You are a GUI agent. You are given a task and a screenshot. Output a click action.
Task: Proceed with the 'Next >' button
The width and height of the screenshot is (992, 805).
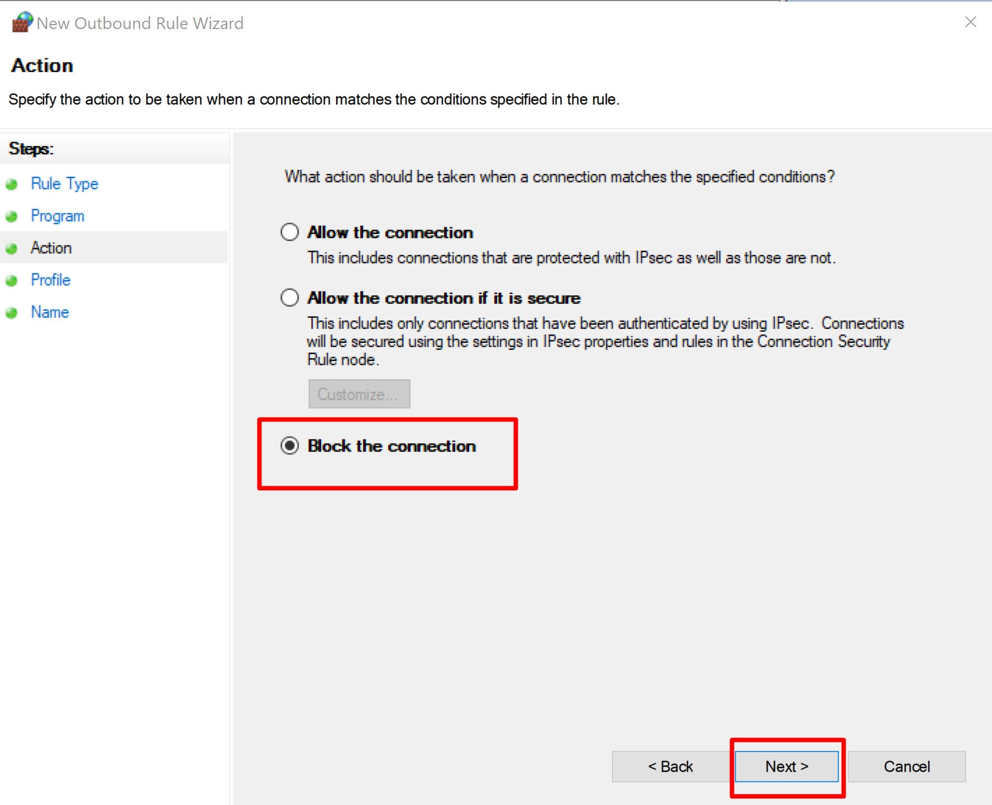click(x=786, y=766)
